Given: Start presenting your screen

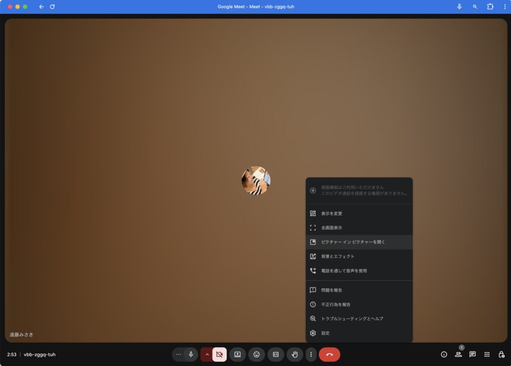Looking at the screenshot, I should [x=238, y=355].
